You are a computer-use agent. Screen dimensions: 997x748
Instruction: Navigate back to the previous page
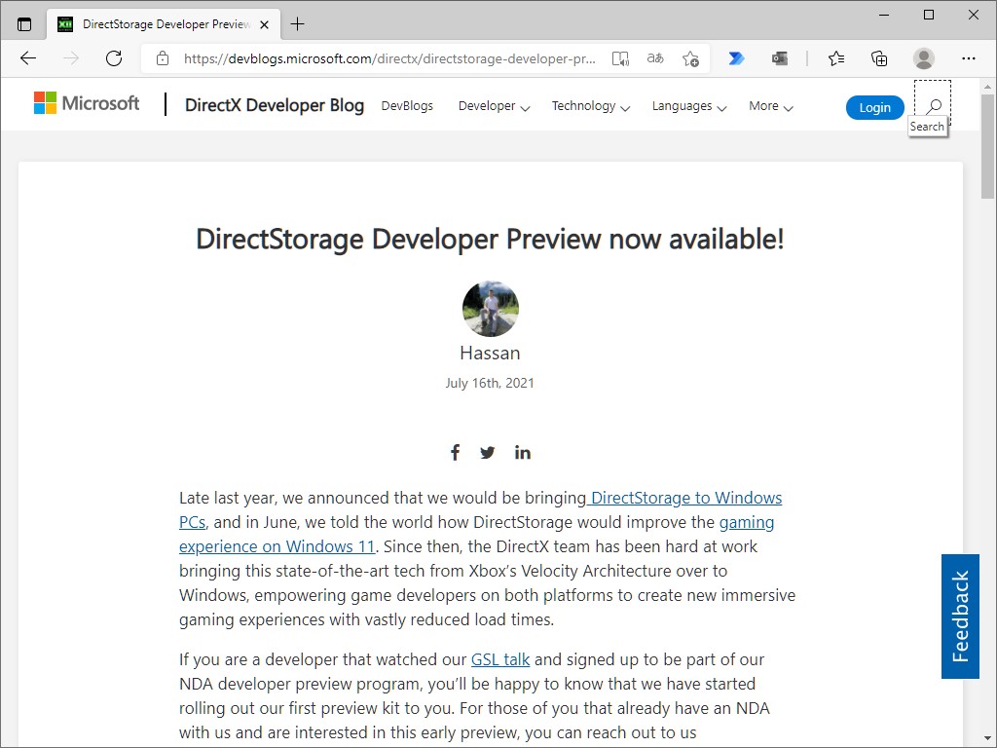pyautogui.click(x=27, y=57)
